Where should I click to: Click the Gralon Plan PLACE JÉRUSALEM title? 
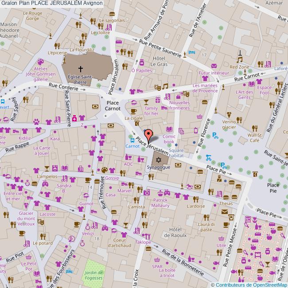click(51, 3)
